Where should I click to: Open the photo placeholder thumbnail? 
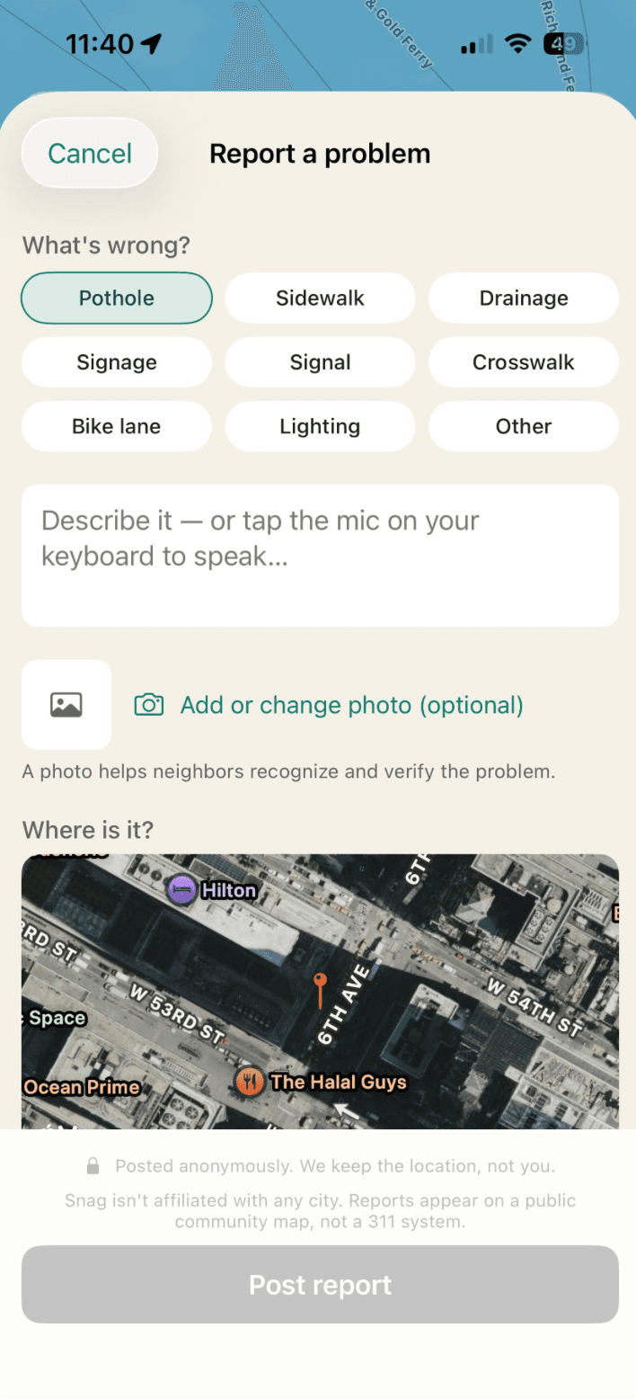click(66, 705)
